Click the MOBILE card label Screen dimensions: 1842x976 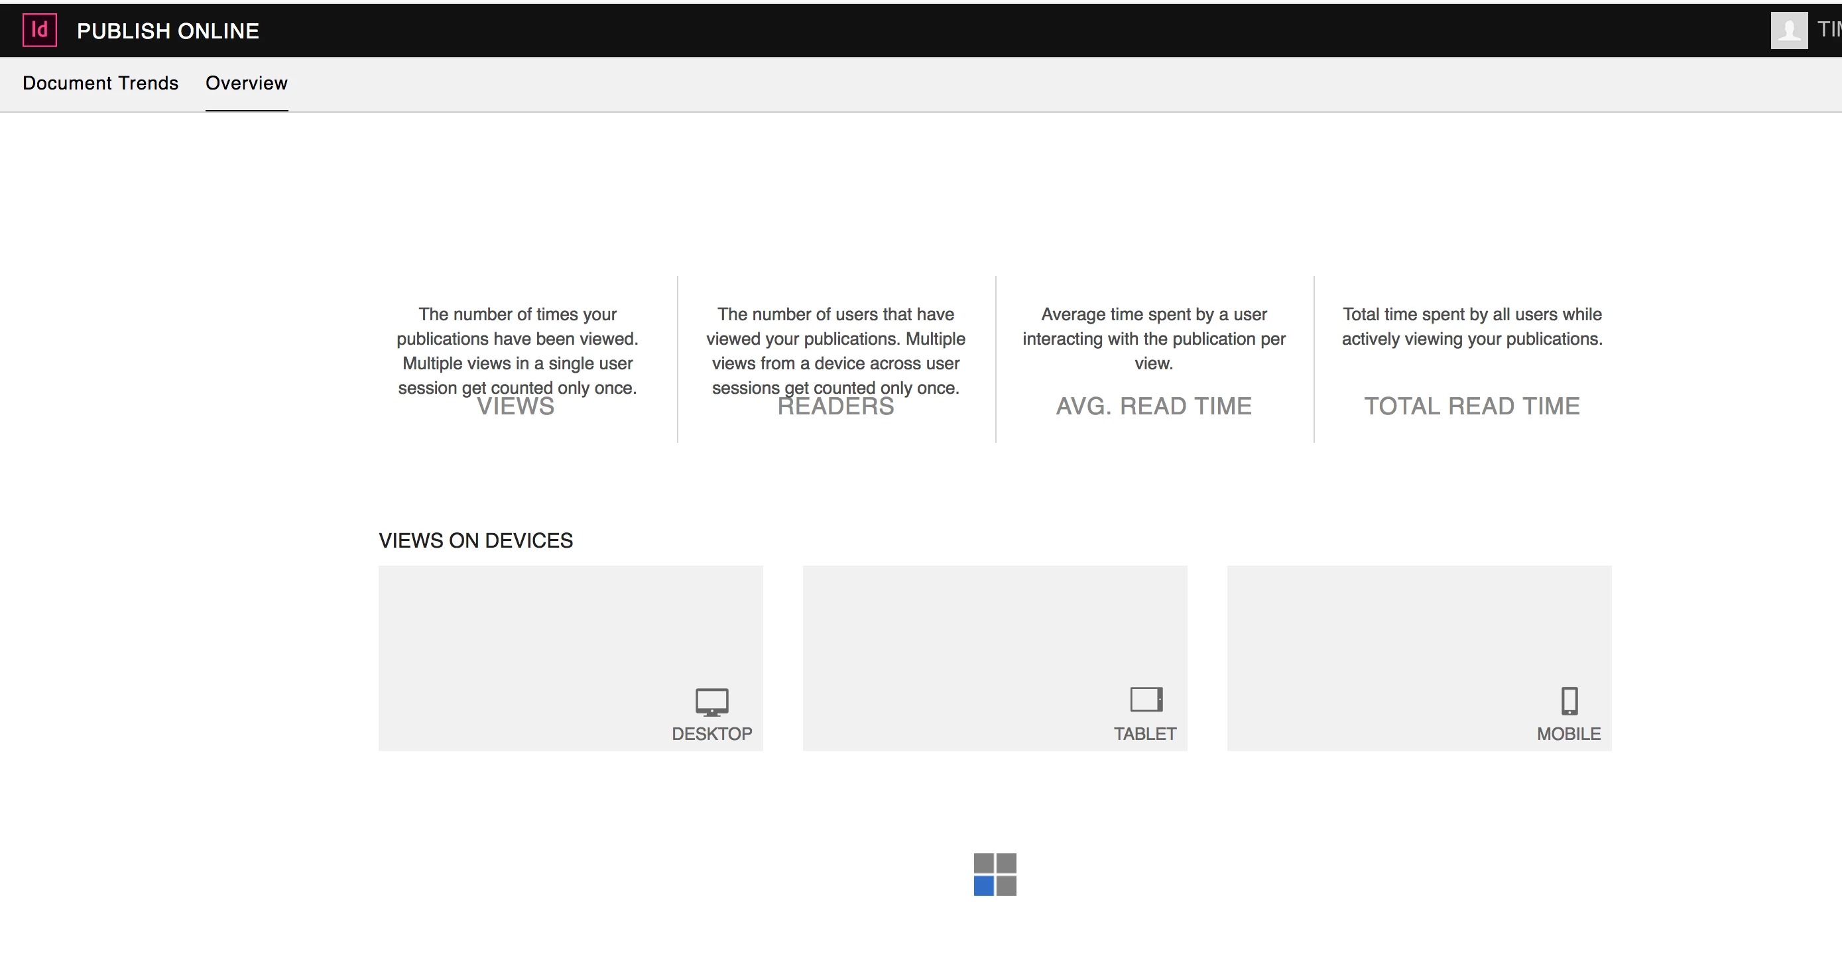(1568, 733)
